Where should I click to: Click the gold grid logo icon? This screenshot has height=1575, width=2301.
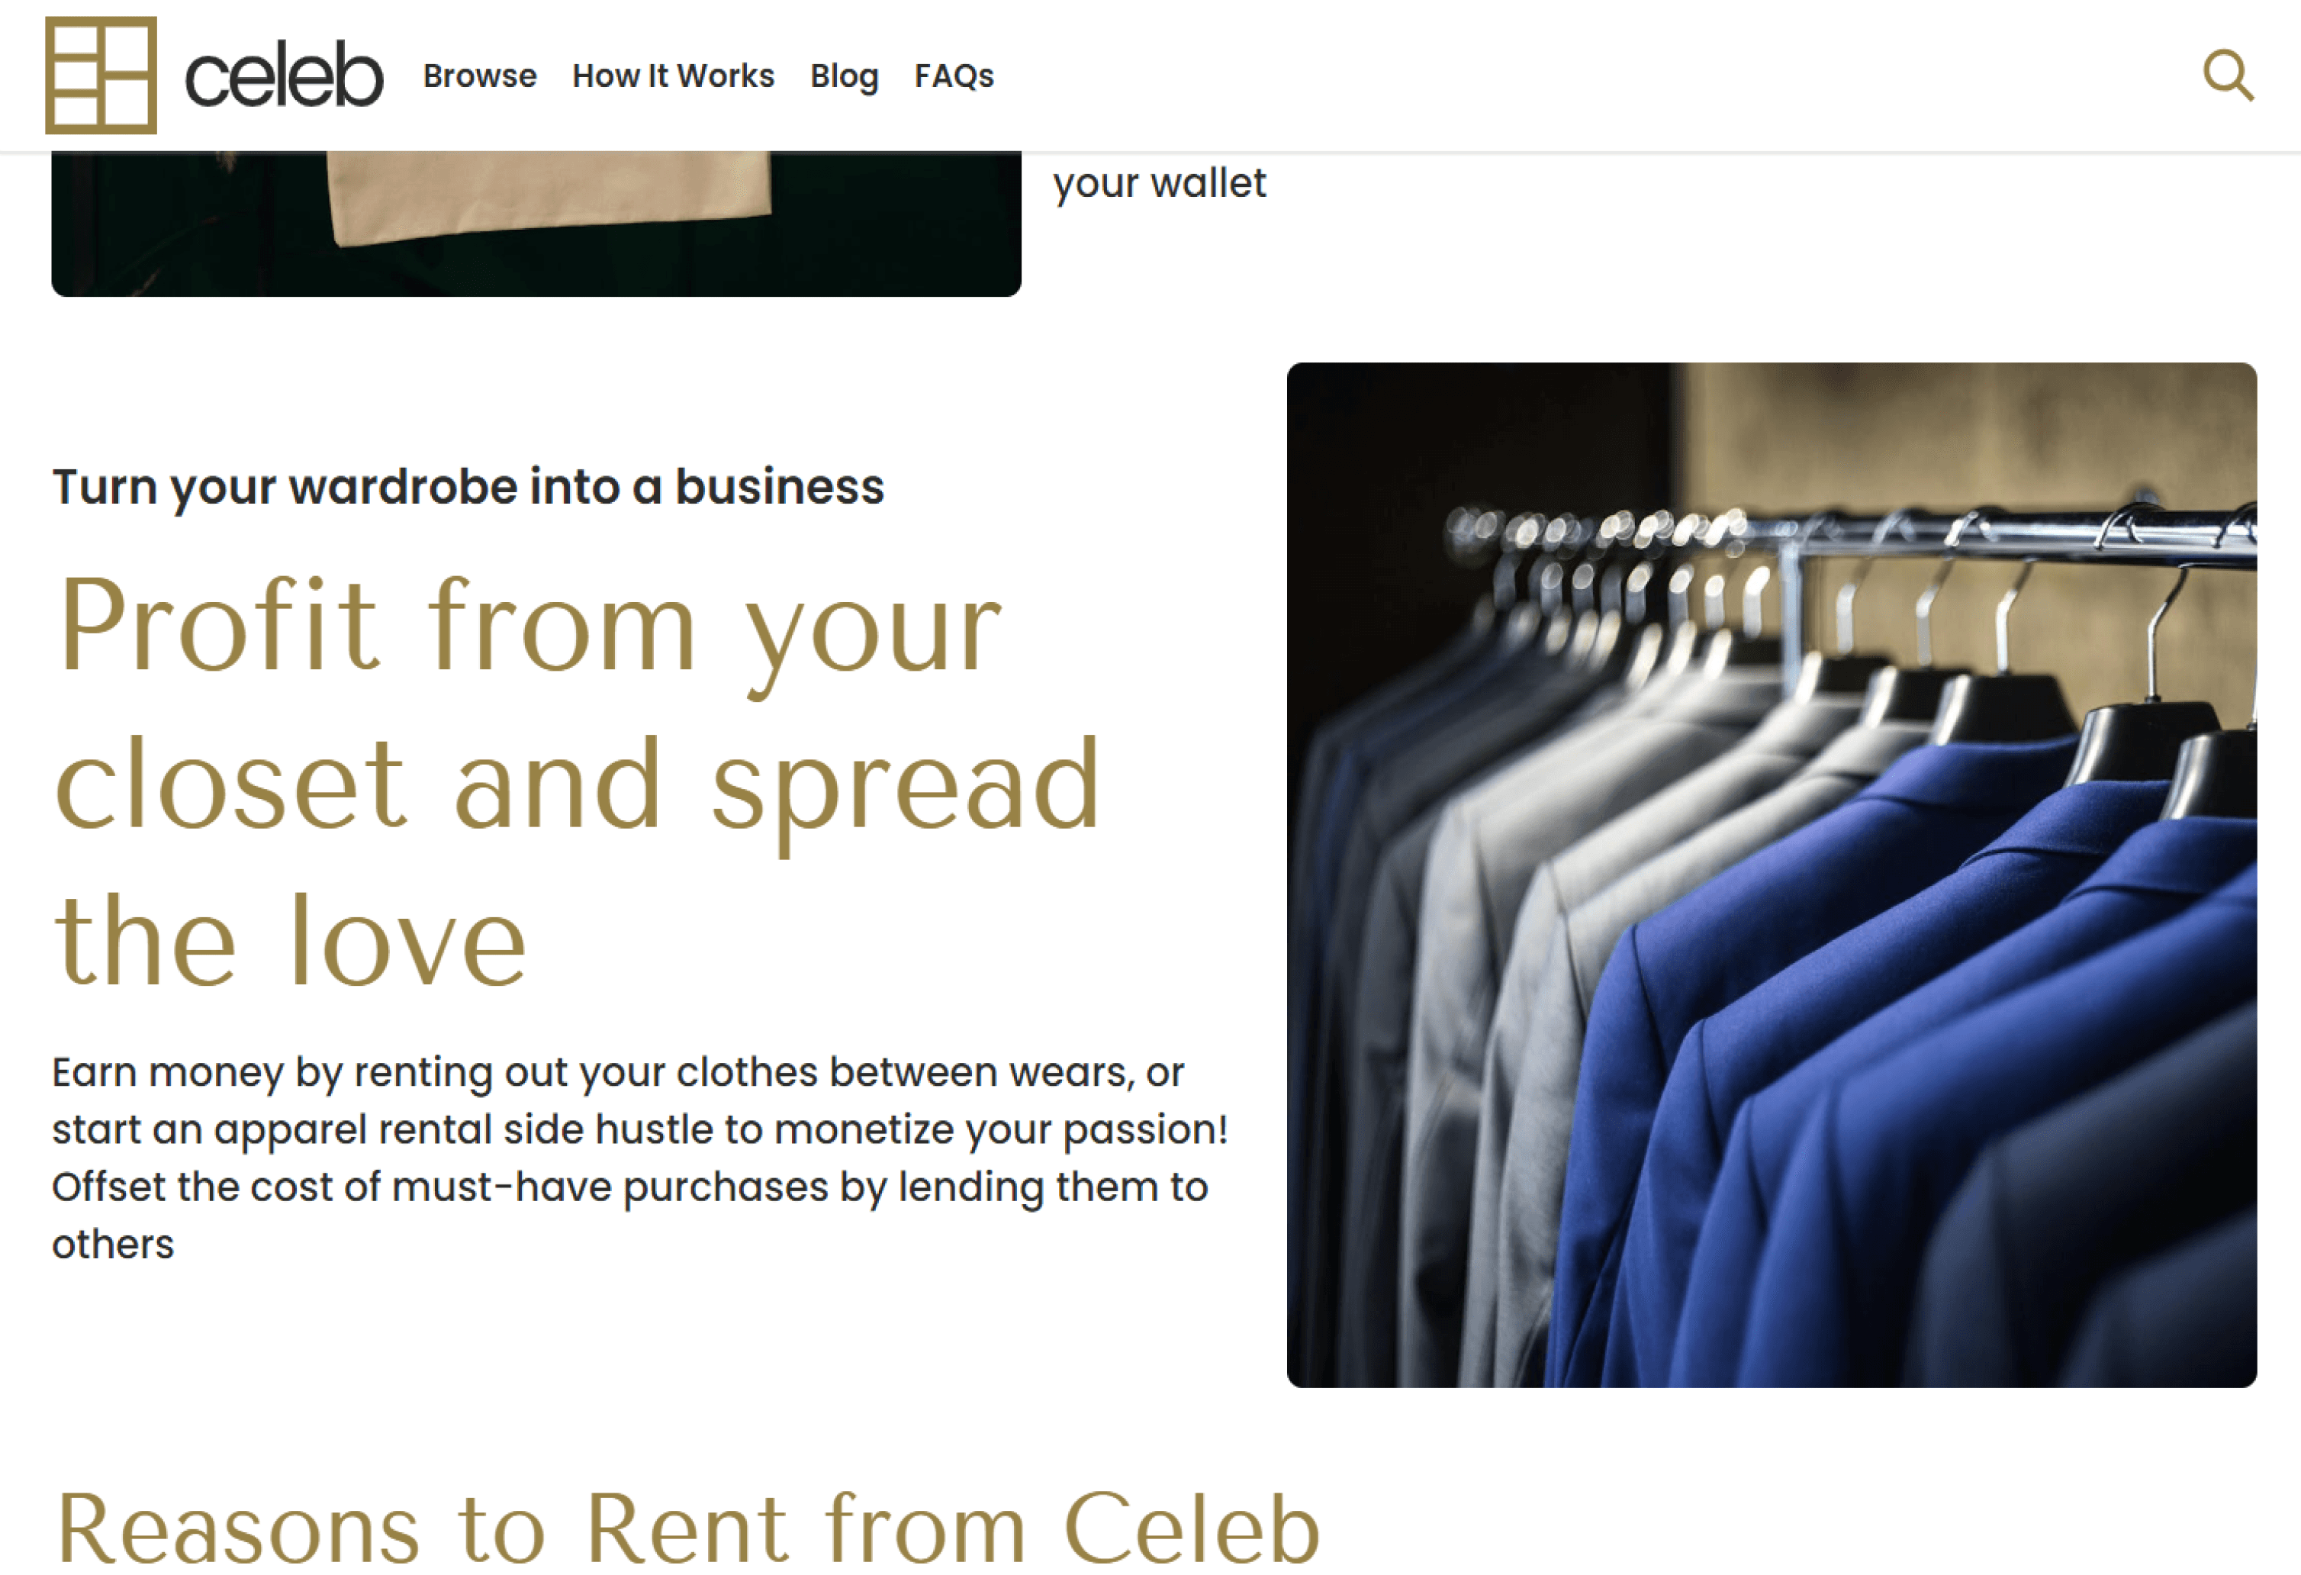coord(101,76)
